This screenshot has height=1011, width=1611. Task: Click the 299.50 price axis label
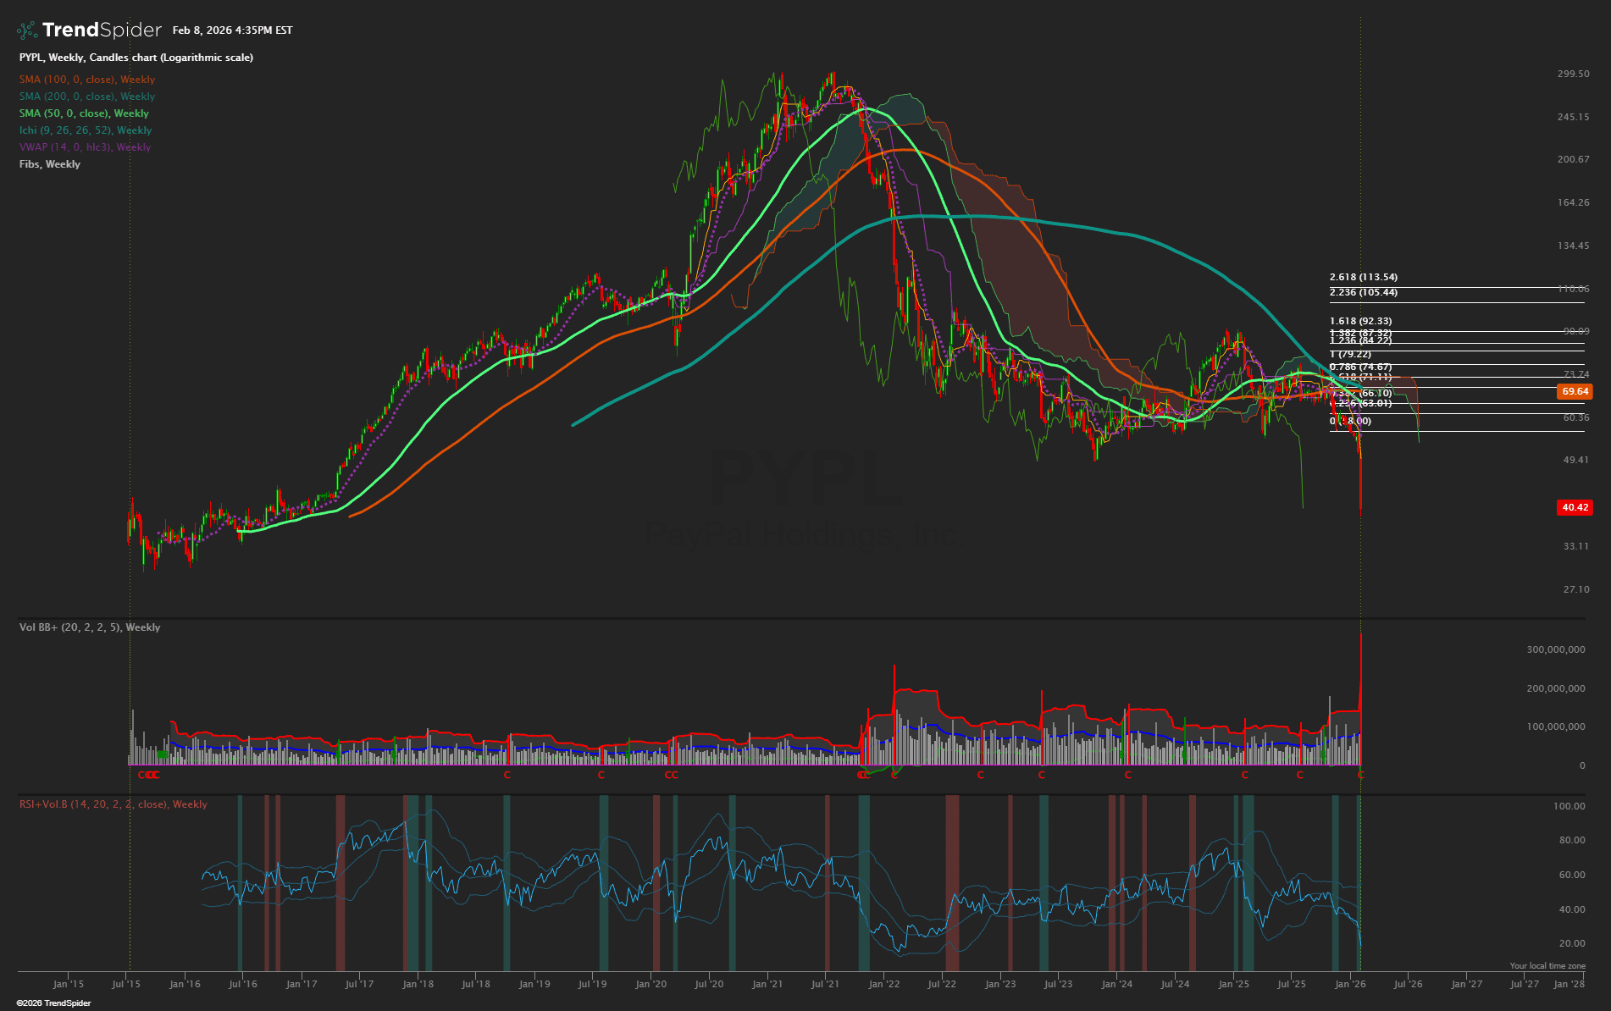pyautogui.click(x=1573, y=74)
